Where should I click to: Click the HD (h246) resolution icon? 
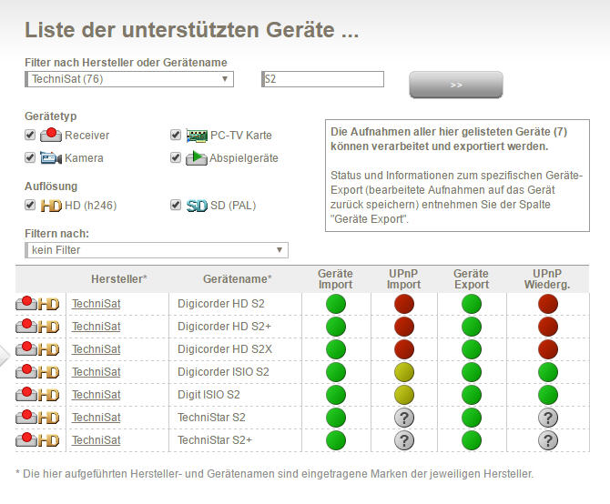point(51,206)
